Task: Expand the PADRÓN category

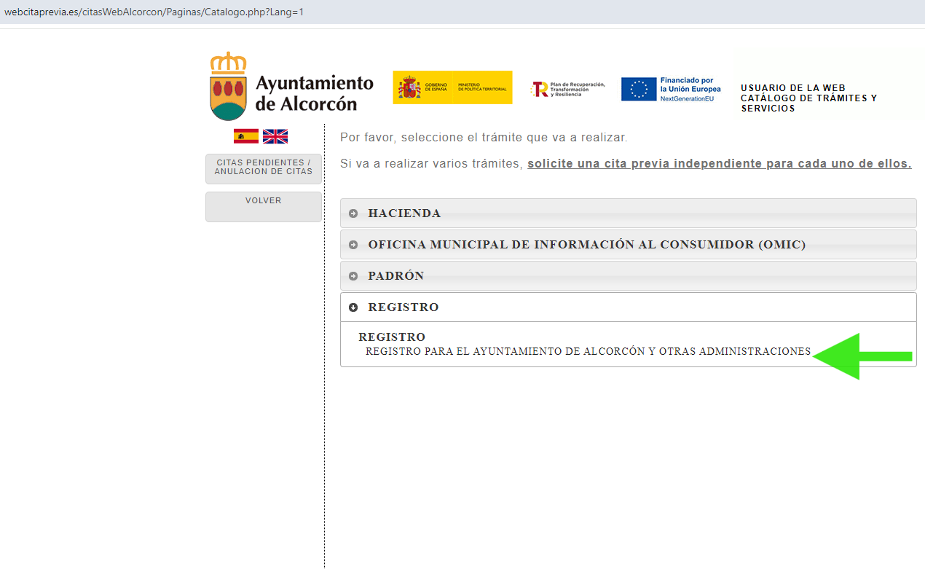Action: (x=396, y=275)
